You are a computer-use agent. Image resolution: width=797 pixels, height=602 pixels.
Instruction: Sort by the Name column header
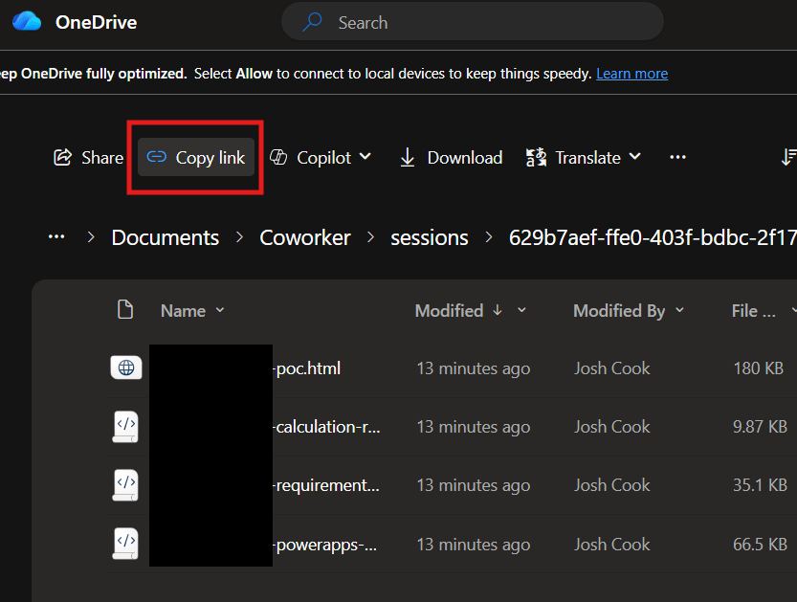click(x=183, y=311)
